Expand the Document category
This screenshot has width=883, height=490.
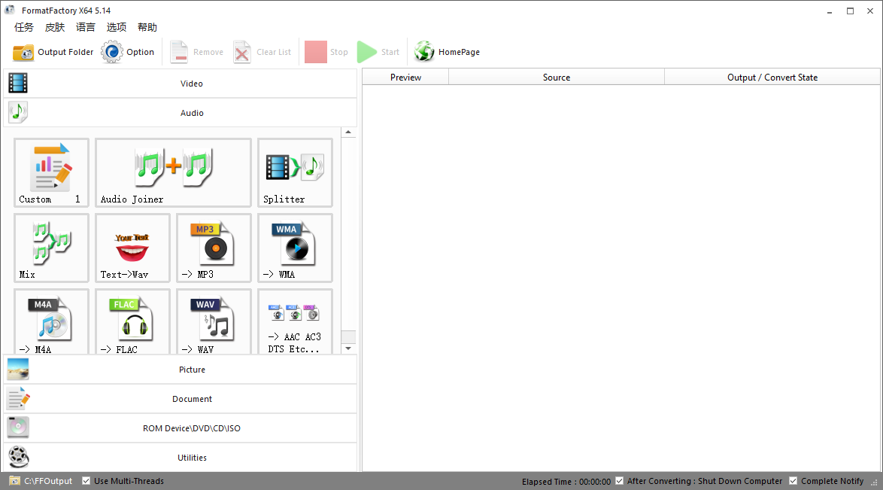pyautogui.click(x=181, y=399)
